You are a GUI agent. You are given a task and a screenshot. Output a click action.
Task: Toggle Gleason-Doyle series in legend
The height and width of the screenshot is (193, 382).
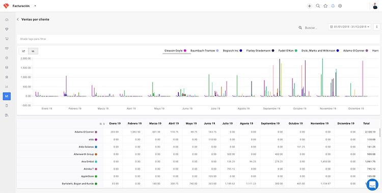[x=175, y=51]
